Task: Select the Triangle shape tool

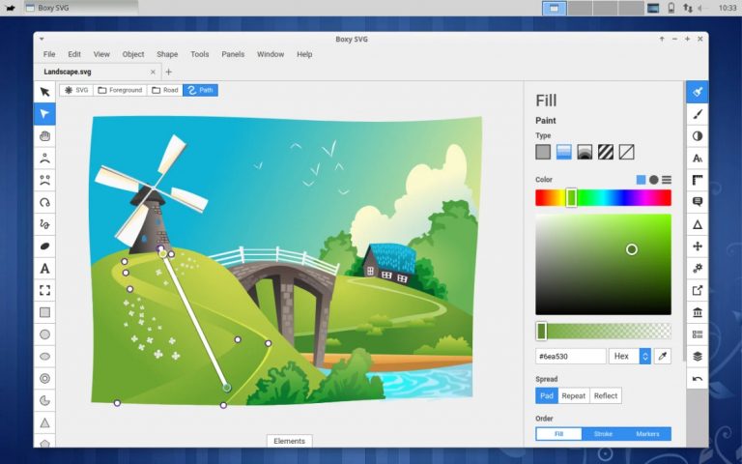Action: click(x=44, y=422)
